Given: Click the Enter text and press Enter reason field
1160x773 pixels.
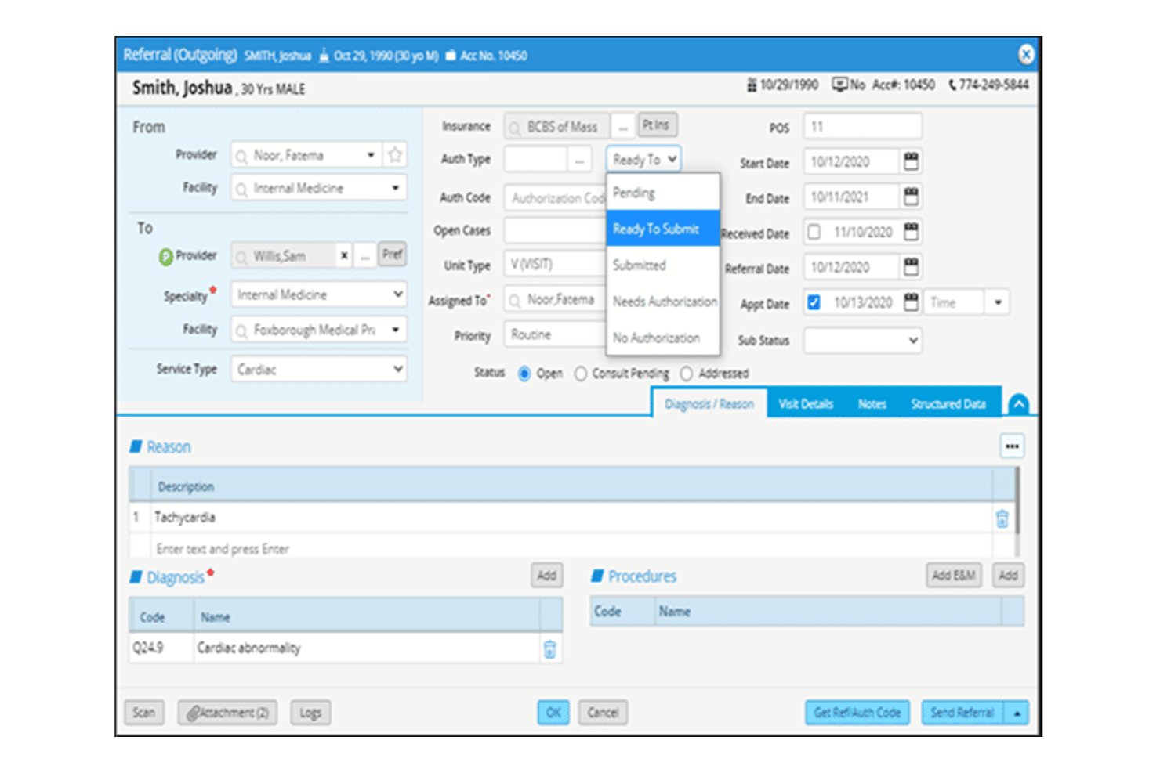Looking at the screenshot, I should point(572,549).
